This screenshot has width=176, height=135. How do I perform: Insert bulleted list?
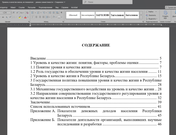[33, 13]
